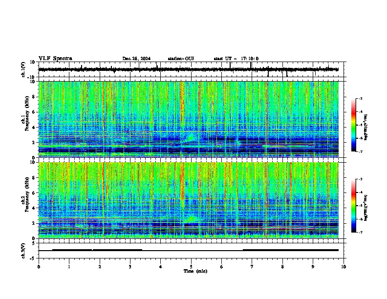The height and width of the screenshot is (299, 387).
Task: Click time axis tick label 3
Action: coord(130,267)
